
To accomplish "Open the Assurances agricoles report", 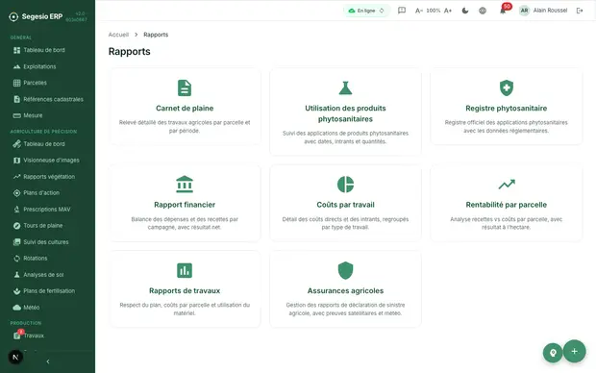I will point(345,289).
